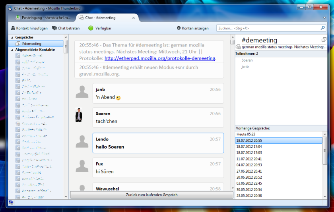Open the etherpad protokolle-demeeting link
Screen dimensions: 334x212
(x=160, y=58)
